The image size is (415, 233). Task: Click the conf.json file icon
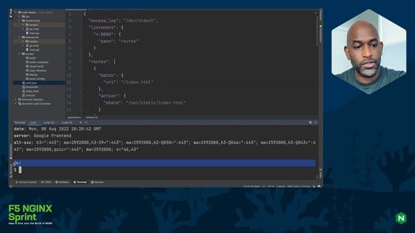point(23,83)
